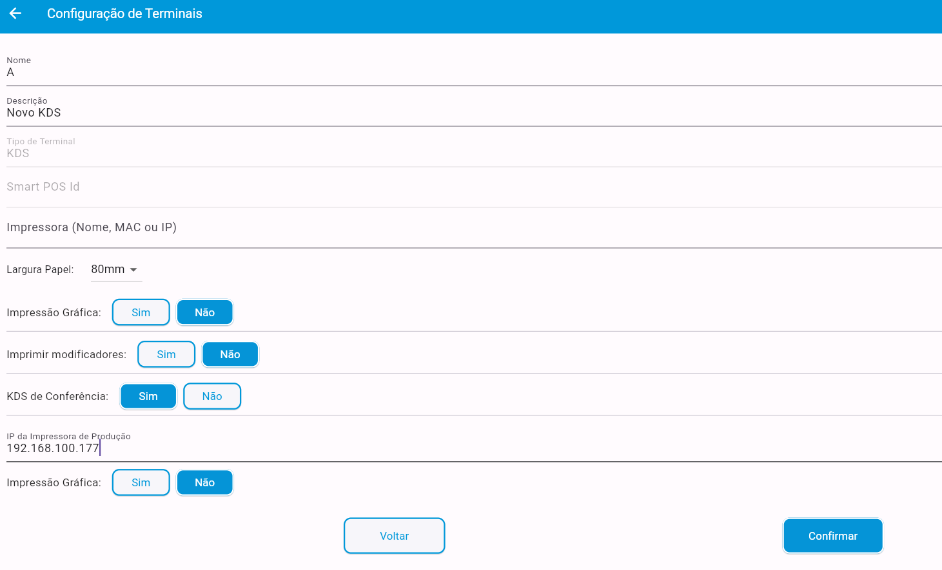942x570 pixels.
Task: Set KDS de Conferência to Não
Action: [211, 396]
